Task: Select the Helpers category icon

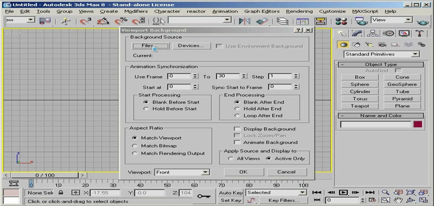Action: point(395,45)
